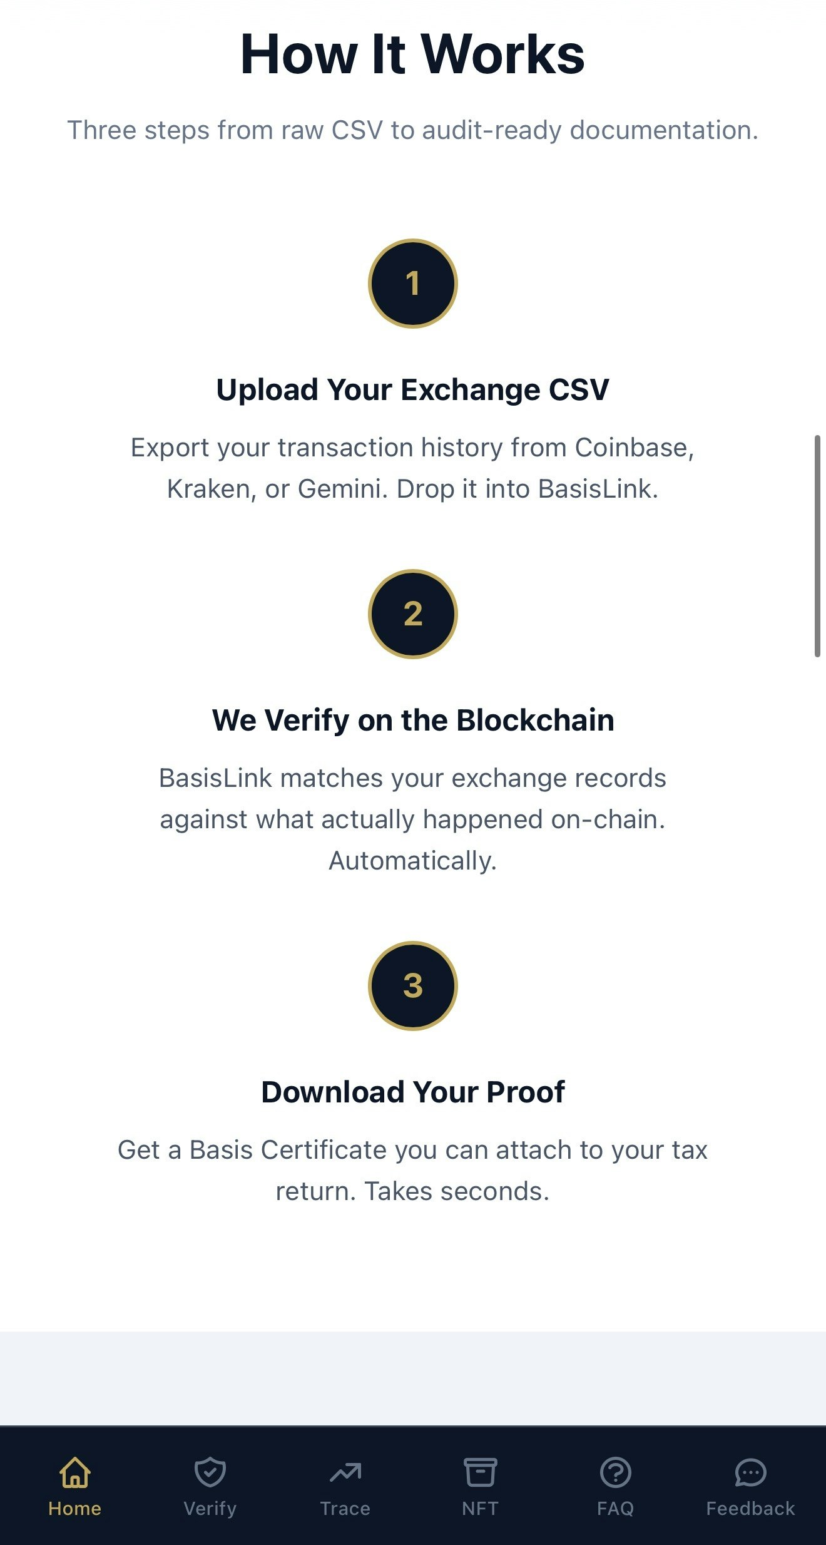Click the We Verify on the Blockchain heading
Viewport: 826px width, 1545px height.
[x=413, y=720]
